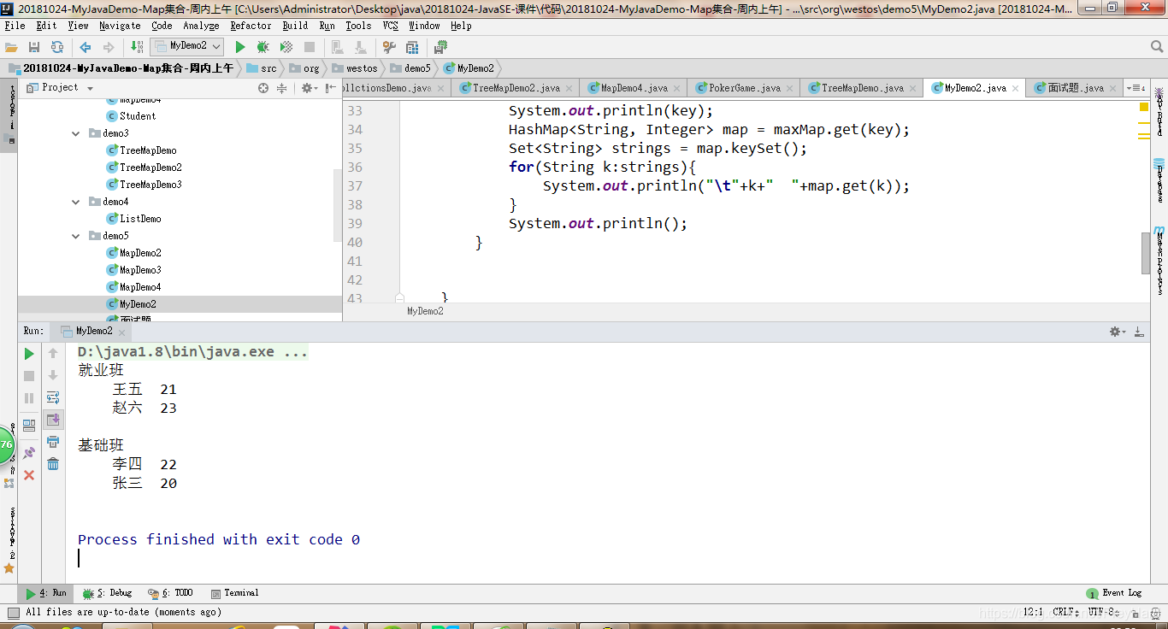Viewport: 1168px width, 629px height.
Task: Click the Synchronize toolbar icon
Action: 57,47
